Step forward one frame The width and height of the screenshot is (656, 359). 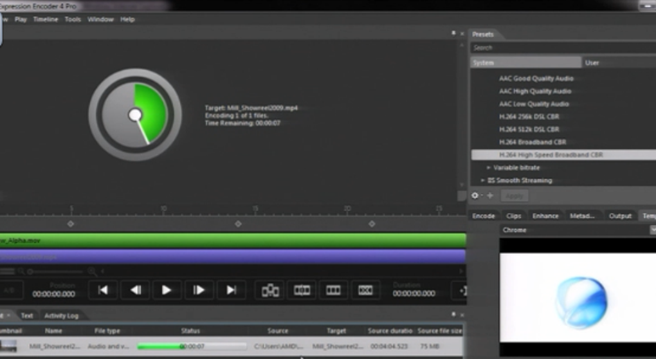click(x=199, y=290)
